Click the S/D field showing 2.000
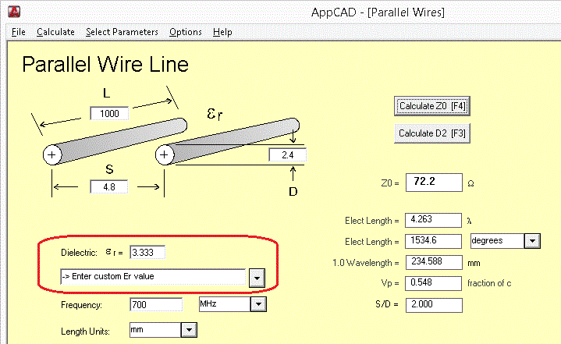The width and height of the screenshot is (561, 344). tap(434, 305)
